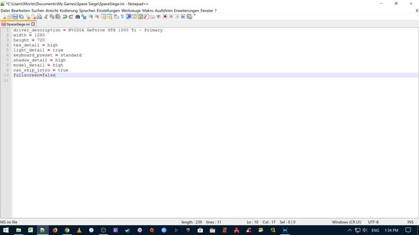Show hidden system tray icons chevron
The width and height of the screenshot is (419, 235).
[x=350, y=230]
